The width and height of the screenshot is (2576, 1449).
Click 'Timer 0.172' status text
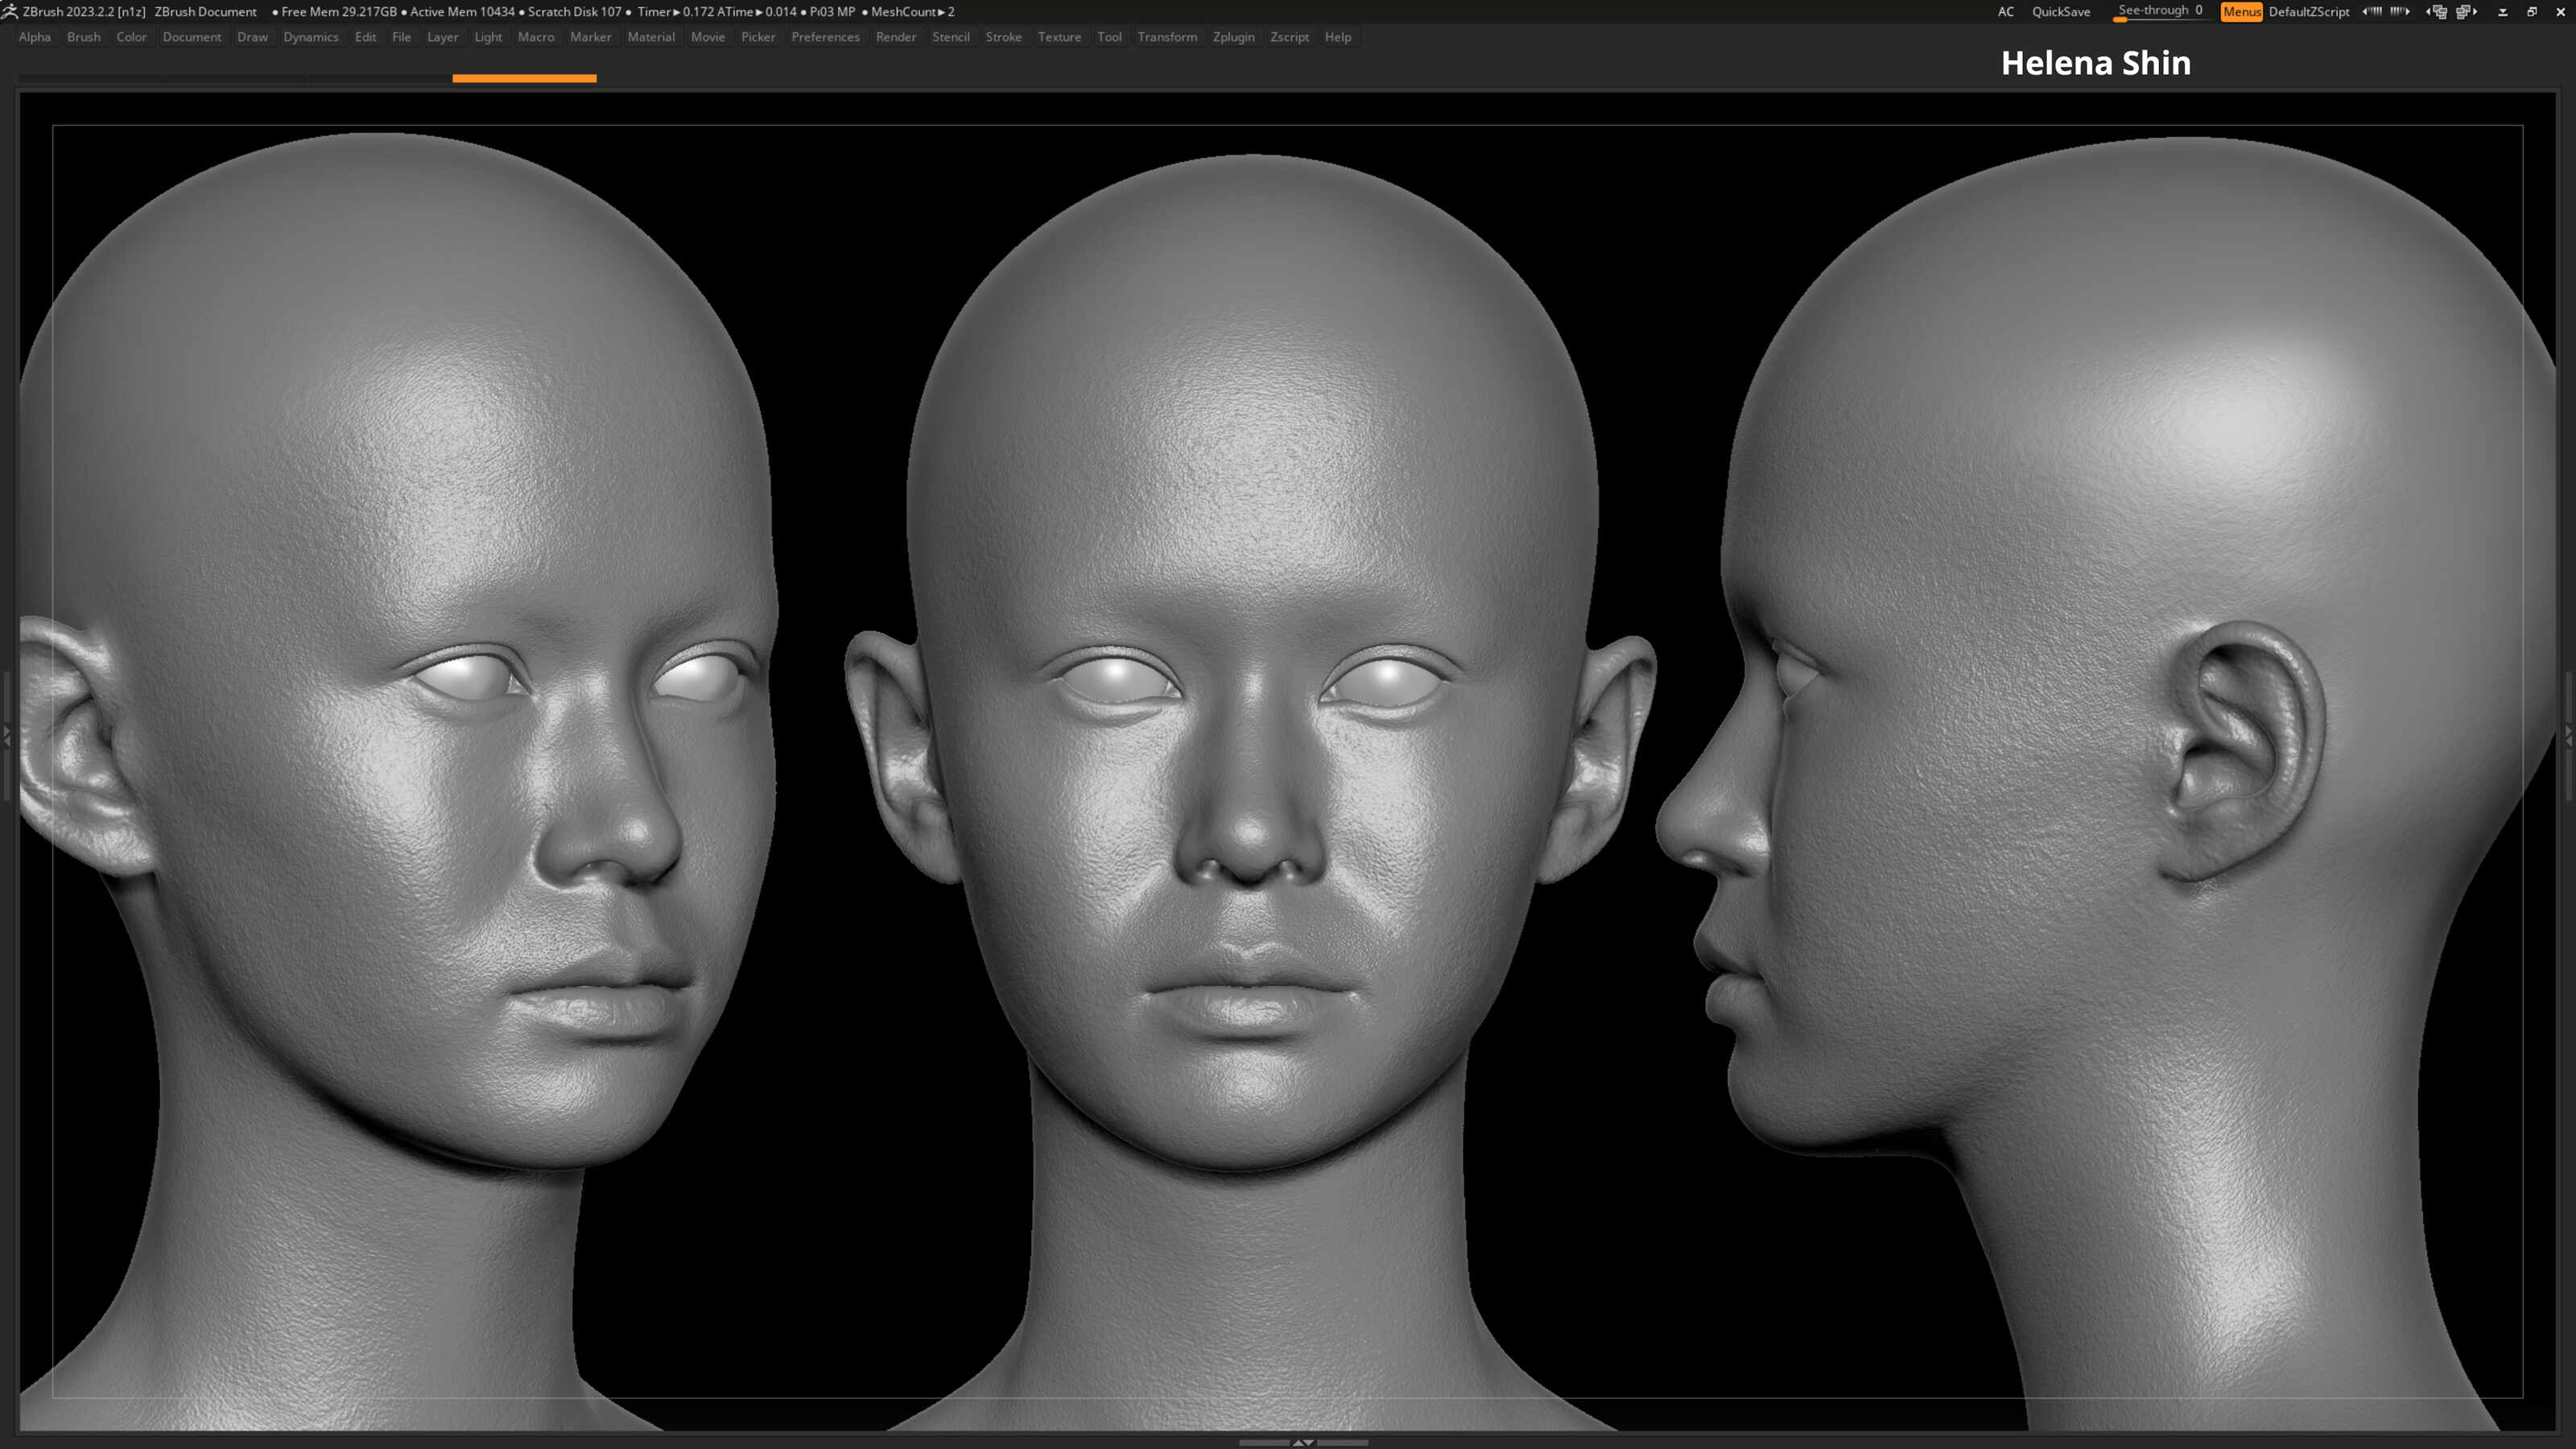tap(675, 11)
